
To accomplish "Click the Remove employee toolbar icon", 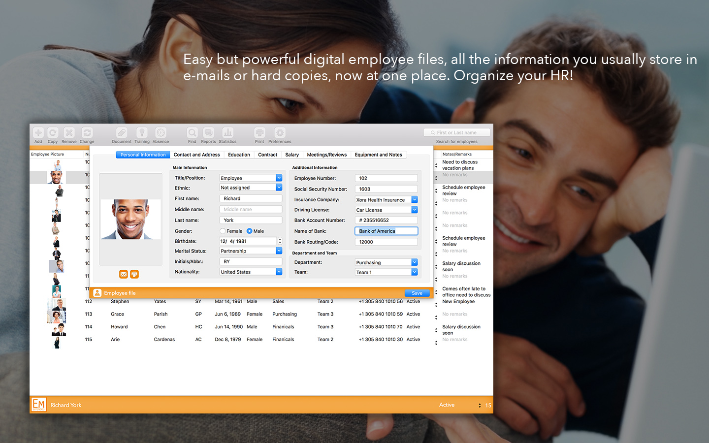I will point(69,133).
